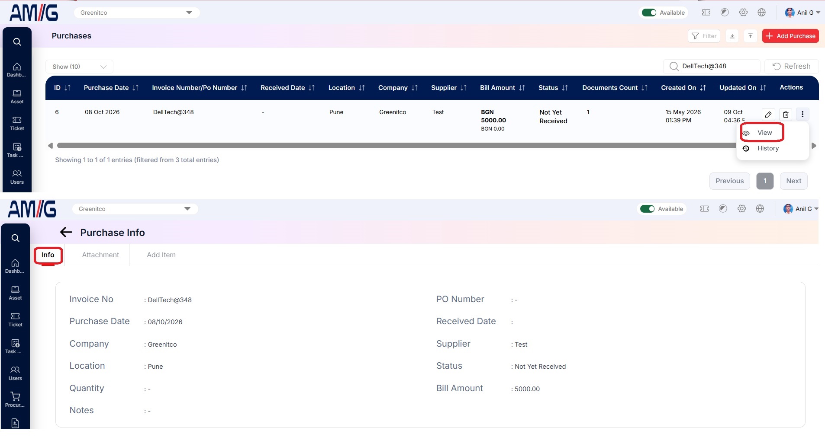Click the edit pencil icon in Actions
This screenshot has width=825, height=437.
point(768,115)
